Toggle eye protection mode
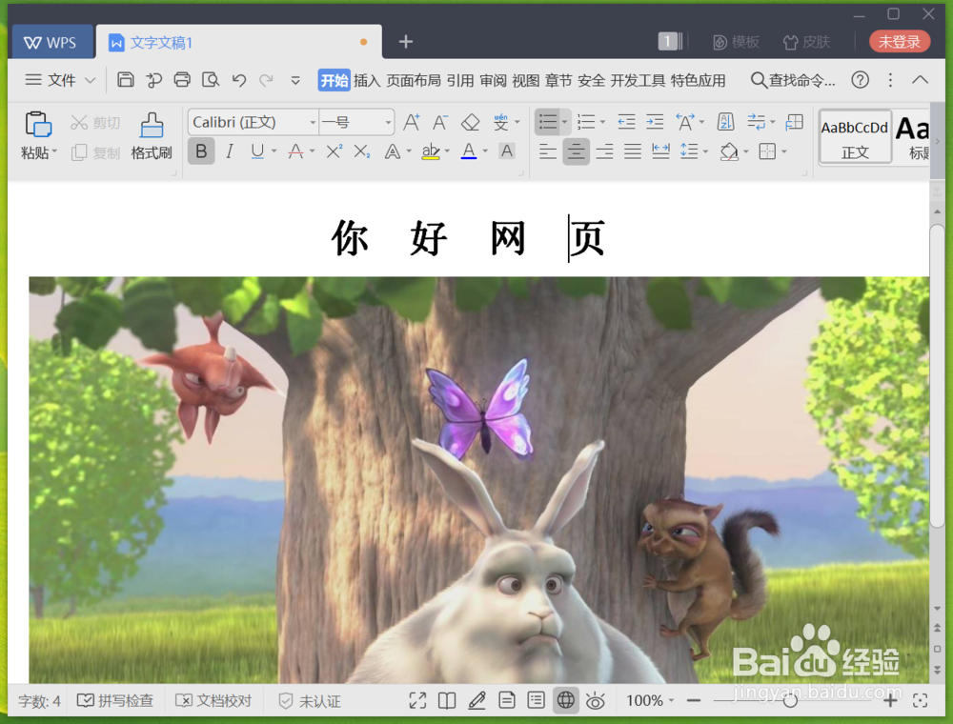Viewport: 953px width, 724px height. tap(595, 701)
